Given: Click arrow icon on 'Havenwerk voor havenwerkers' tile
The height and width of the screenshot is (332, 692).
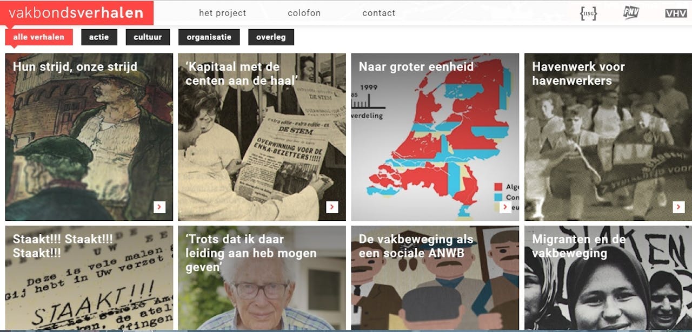Looking at the screenshot, I should tap(678, 207).
